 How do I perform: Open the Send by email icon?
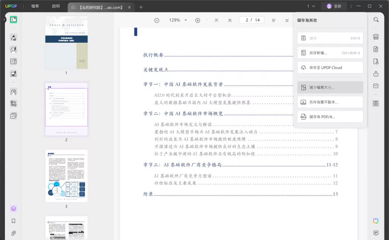click(x=376, y=86)
